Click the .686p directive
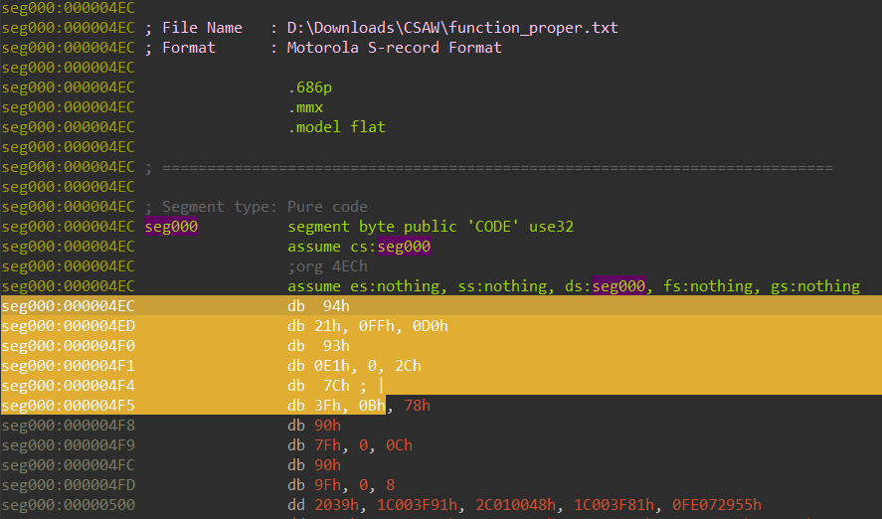The image size is (882, 519). pyautogui.click(x=310, y=87)
